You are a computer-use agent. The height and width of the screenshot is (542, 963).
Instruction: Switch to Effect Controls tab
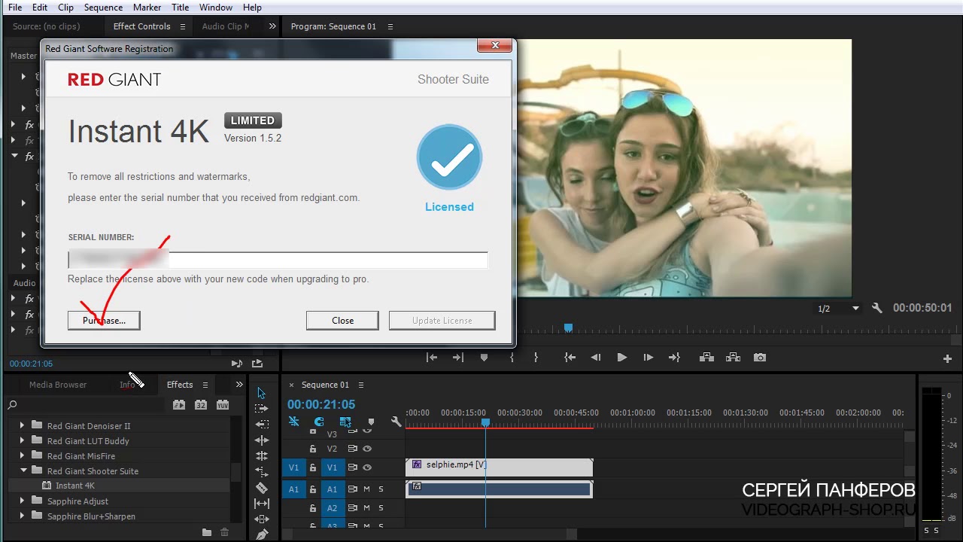click(x=141, y=26)
